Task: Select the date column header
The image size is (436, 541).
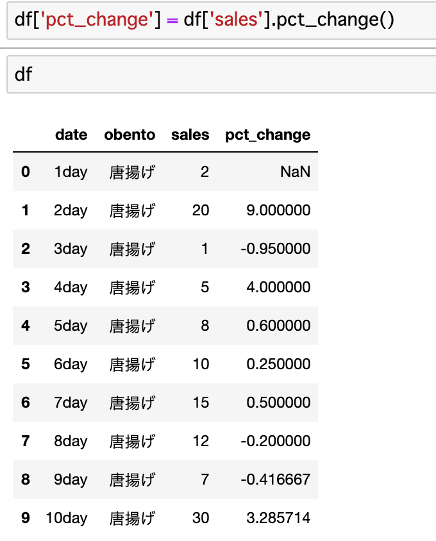Action: coord(71,135)
